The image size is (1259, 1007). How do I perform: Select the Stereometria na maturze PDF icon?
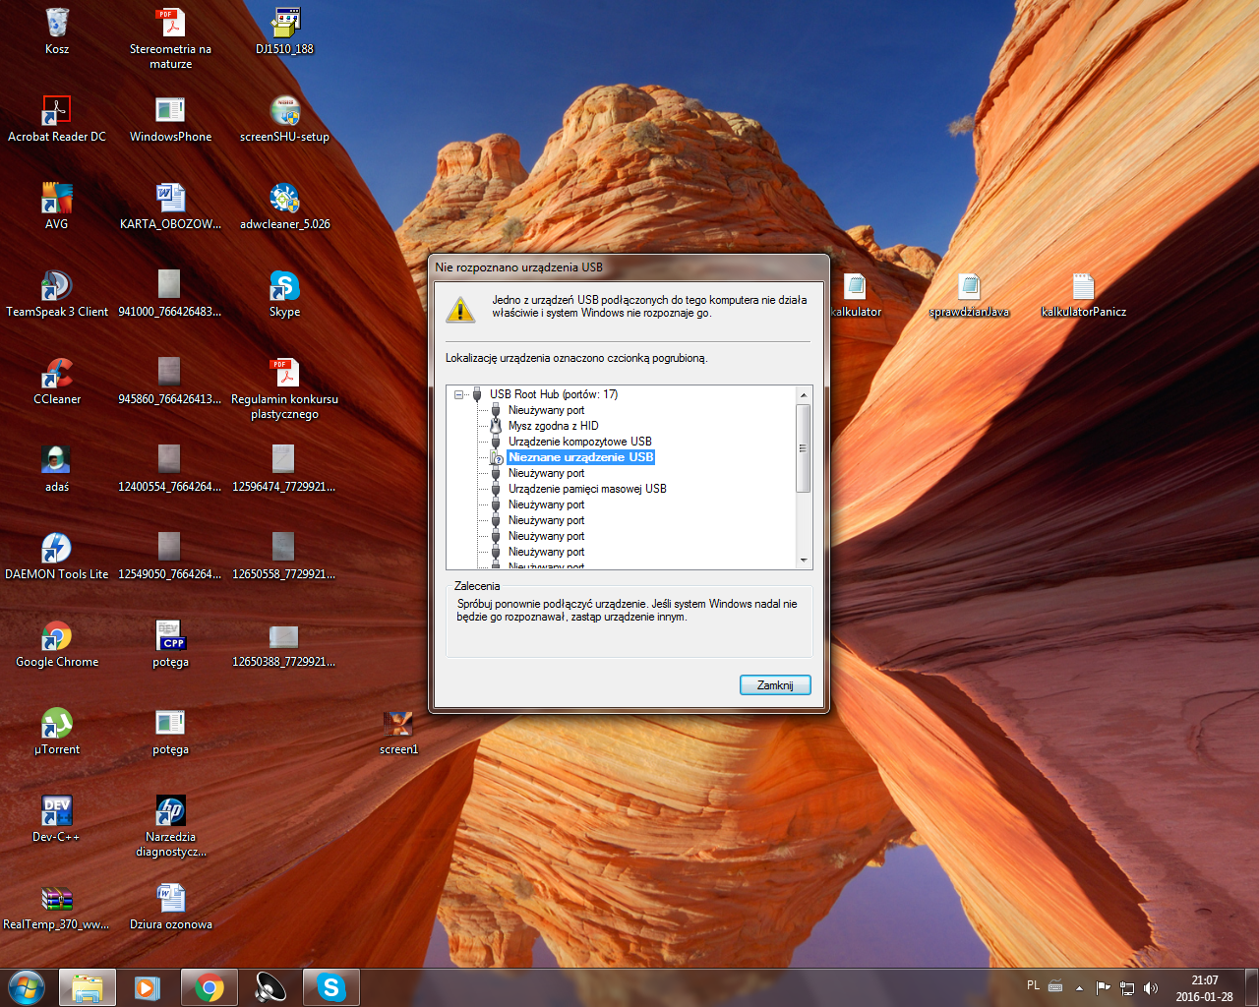click(170, 24)
